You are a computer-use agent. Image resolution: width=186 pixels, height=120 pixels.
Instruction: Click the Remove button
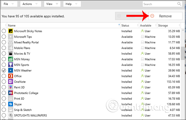pyautogui.click(x=165, y=16)
